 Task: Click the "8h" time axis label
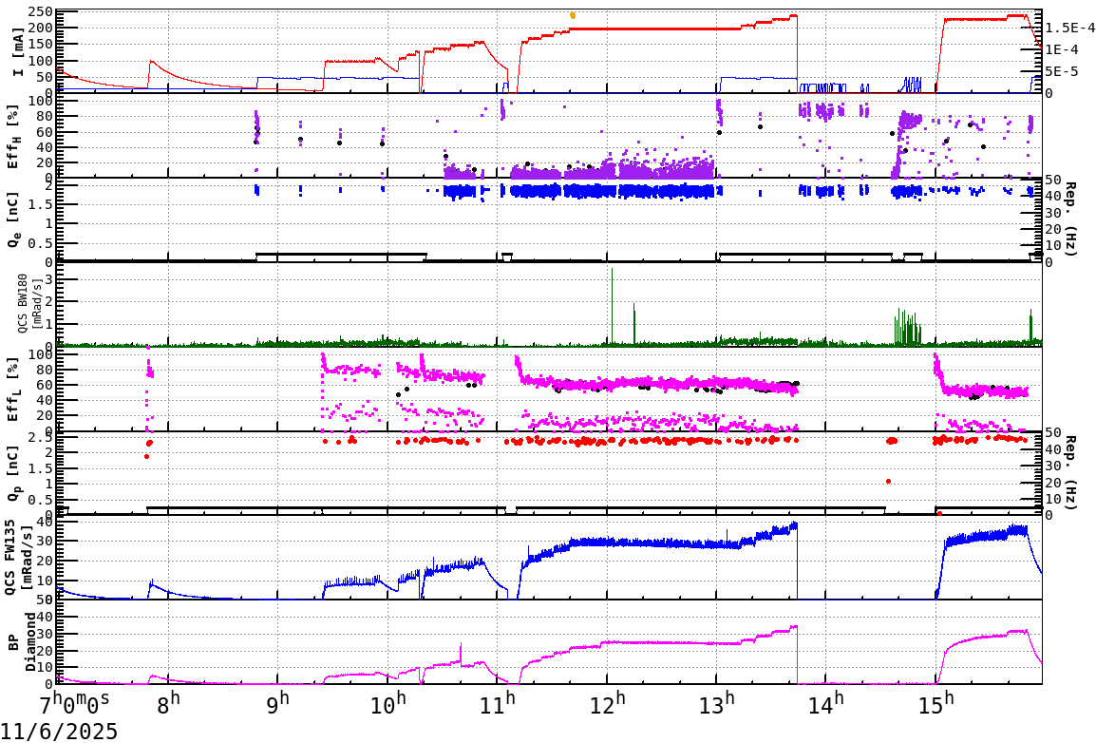click(x=168, y=702)
